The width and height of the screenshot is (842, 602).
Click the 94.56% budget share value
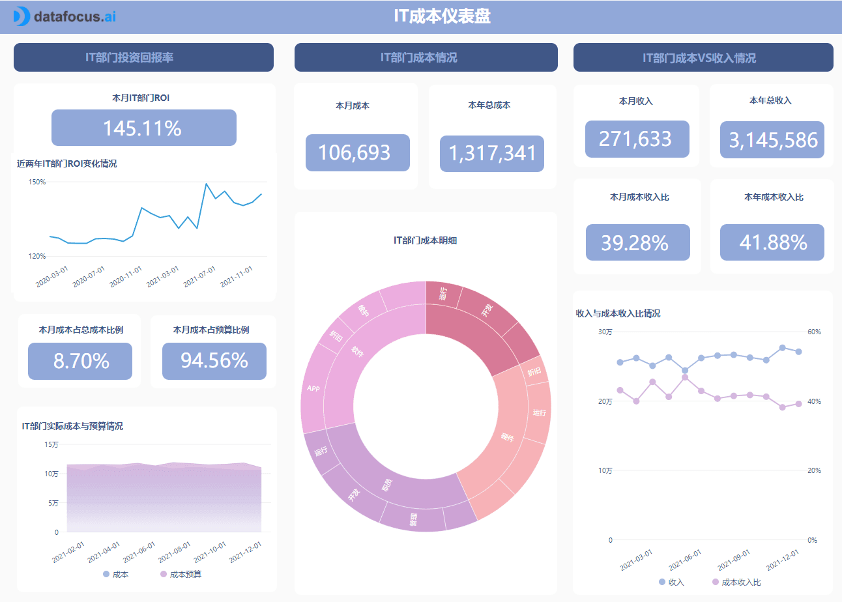[214, 361]
